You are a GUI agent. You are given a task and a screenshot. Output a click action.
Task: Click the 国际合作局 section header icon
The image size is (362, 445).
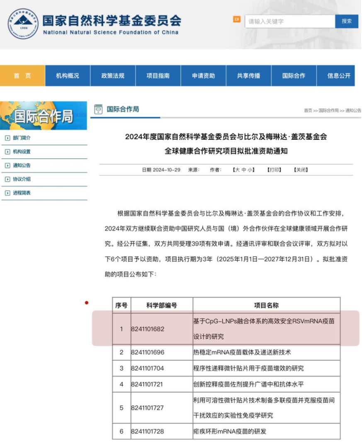click(98, 109)
